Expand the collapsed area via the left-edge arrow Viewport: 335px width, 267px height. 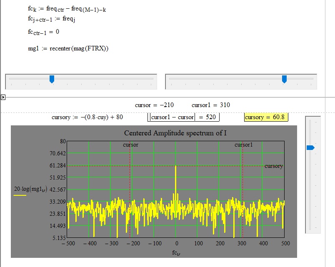(x=3, y=97)
